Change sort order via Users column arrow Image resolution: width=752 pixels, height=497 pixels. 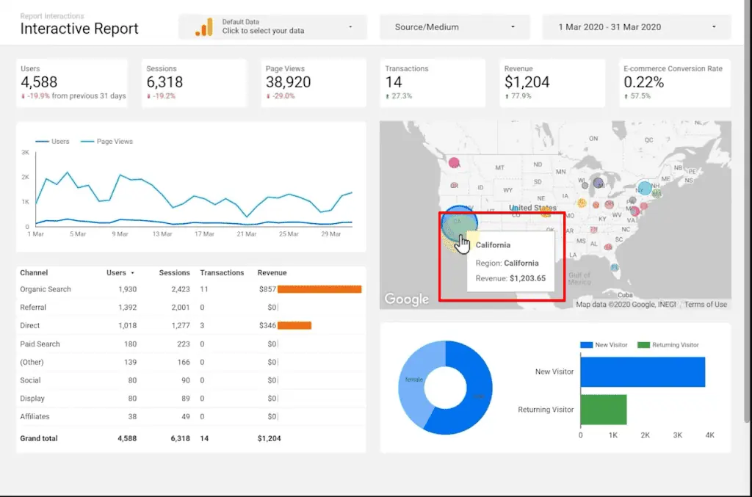tap(132, 272)
